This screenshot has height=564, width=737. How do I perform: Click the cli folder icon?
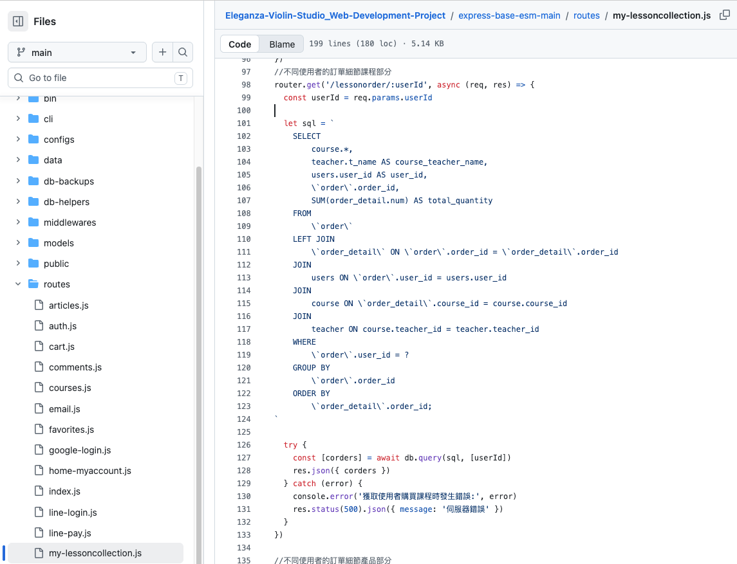tap(33, 119)
